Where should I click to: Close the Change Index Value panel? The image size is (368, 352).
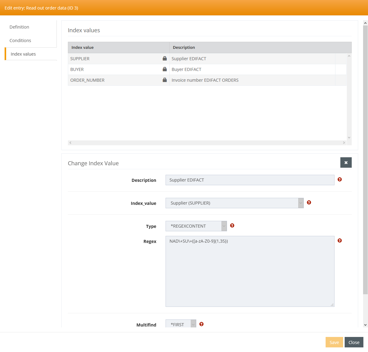(346, 162)
